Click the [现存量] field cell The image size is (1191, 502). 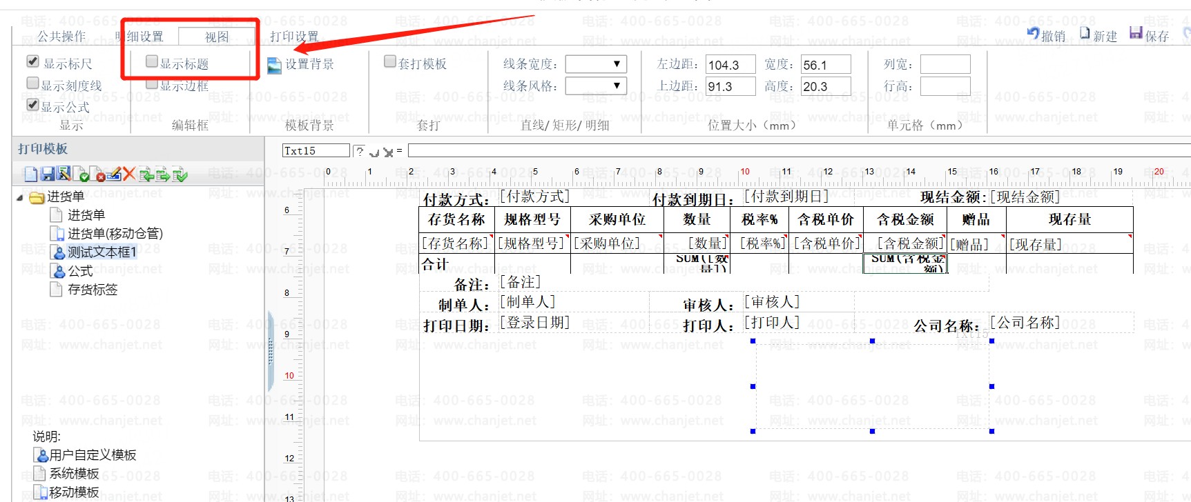point(1069,243)
